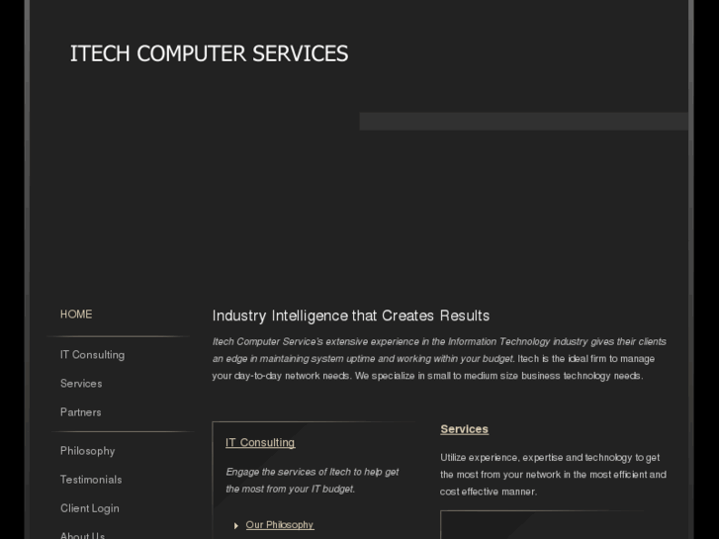Click the ITECH COMPUTER SERVICES site title
The image size is (719, 539).
point(209,53)
